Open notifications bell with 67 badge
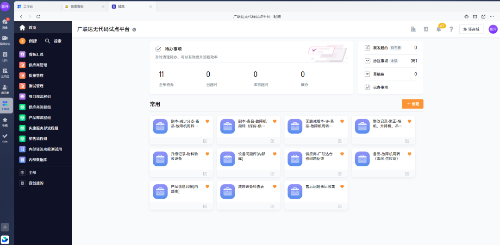The image size is (500, 245). [439, 29]
